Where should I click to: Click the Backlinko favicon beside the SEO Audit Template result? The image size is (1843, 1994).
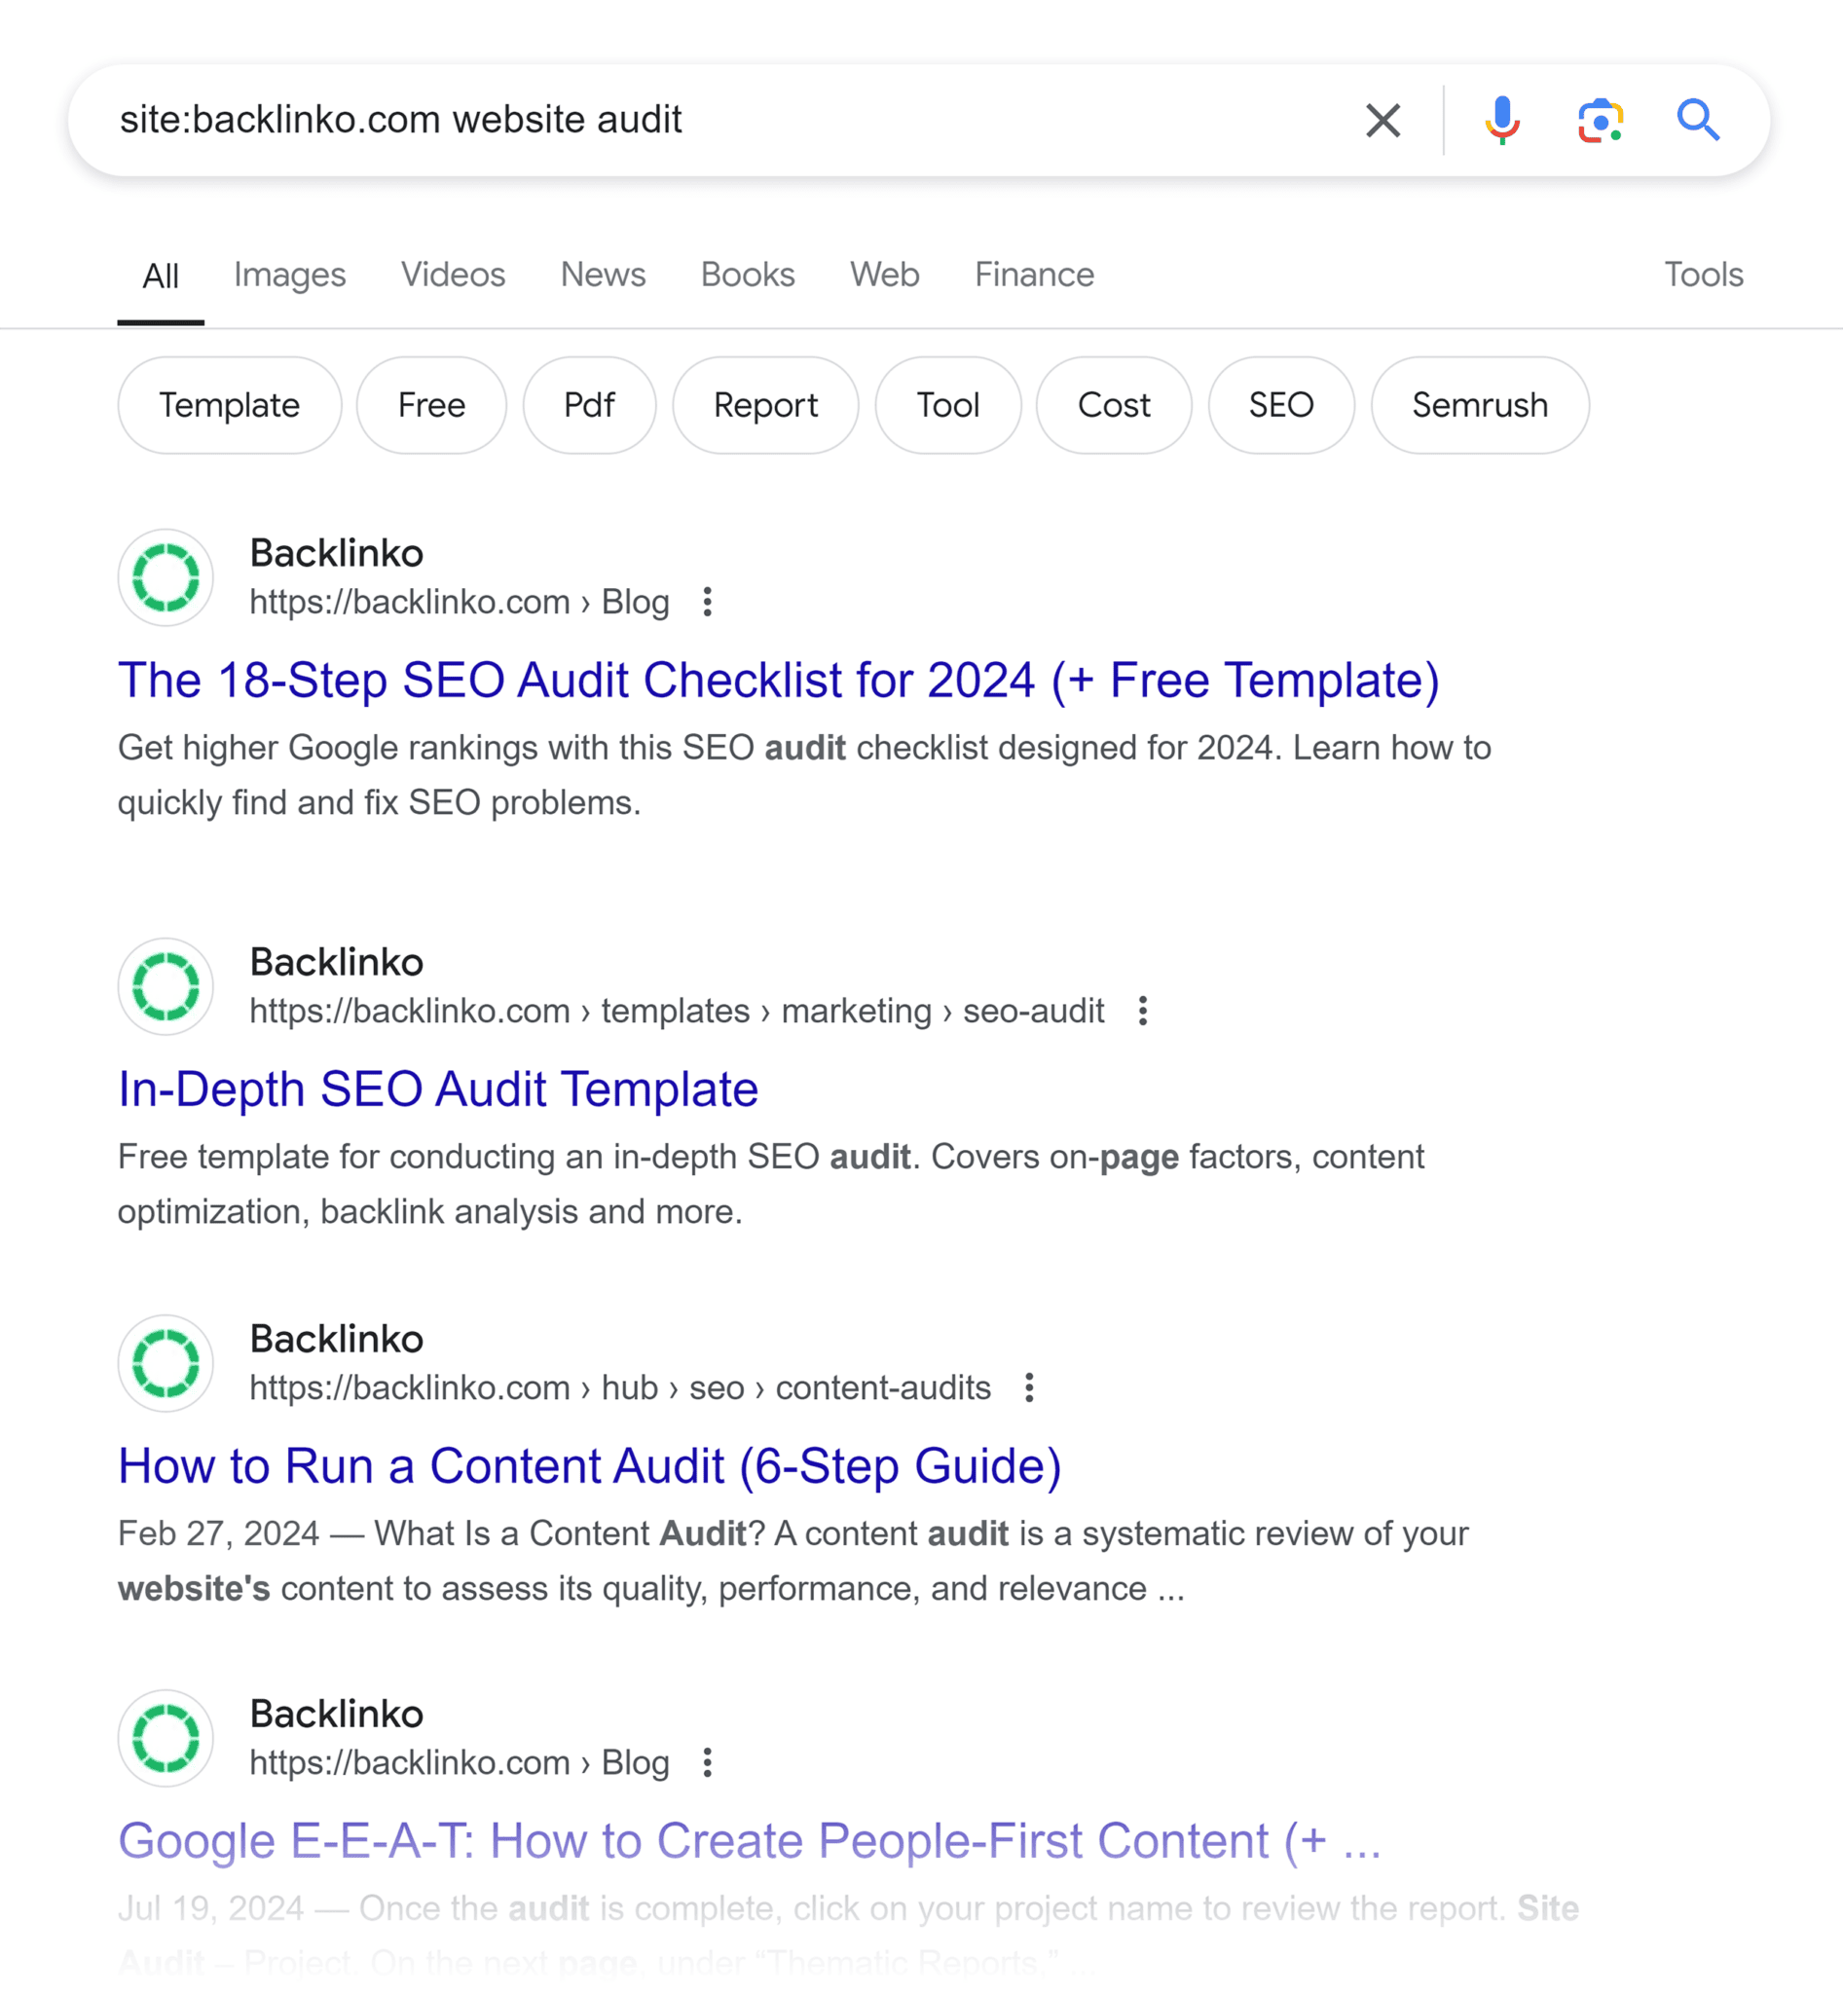[x=165, y=985]
